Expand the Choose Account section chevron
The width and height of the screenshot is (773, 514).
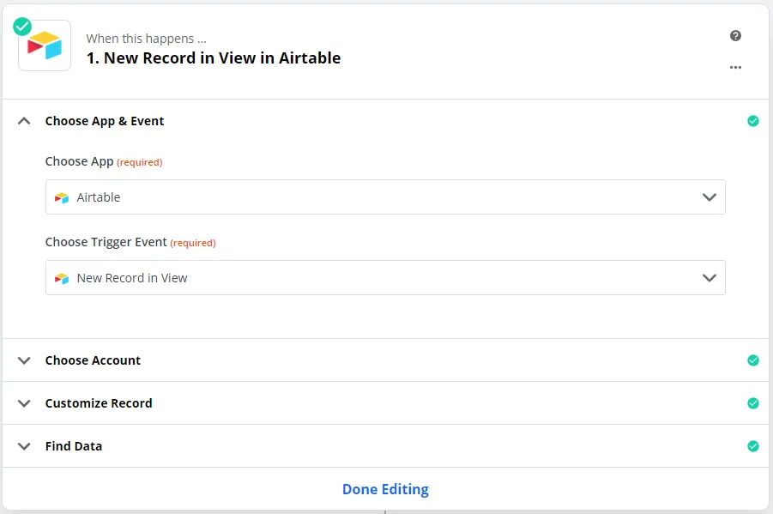[x=24, y=360]
